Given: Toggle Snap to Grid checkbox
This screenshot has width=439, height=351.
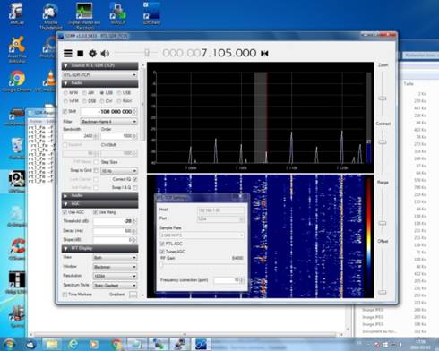Looking at the screenshot, I should point(96,170).
